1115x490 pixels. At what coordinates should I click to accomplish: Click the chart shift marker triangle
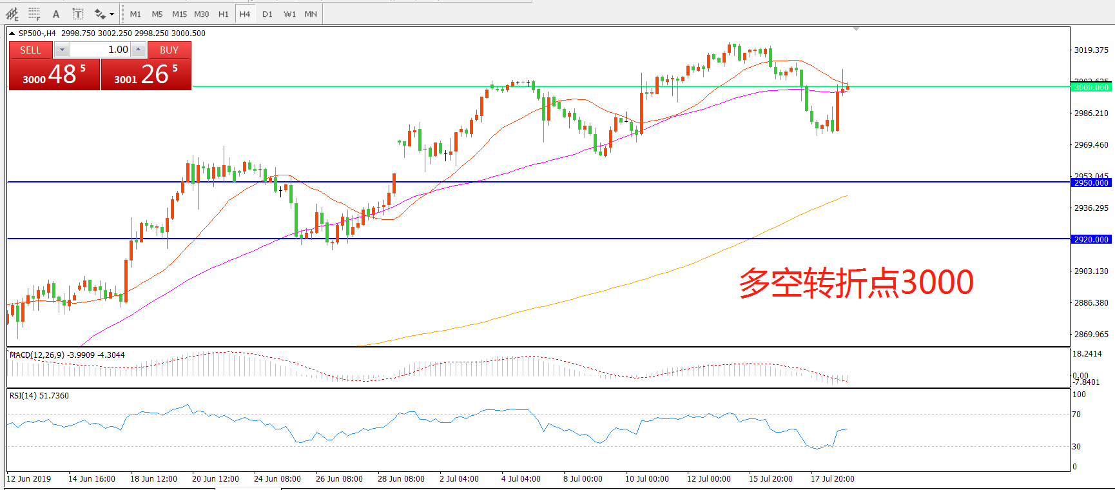click(x=856, y=29)
